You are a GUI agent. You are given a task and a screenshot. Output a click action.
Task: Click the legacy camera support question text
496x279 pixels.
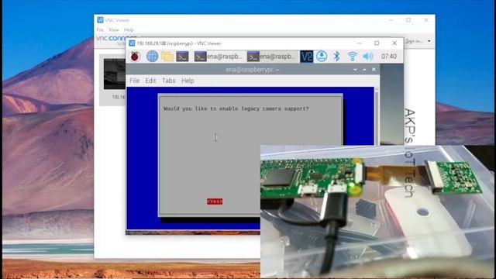(236, 108)
